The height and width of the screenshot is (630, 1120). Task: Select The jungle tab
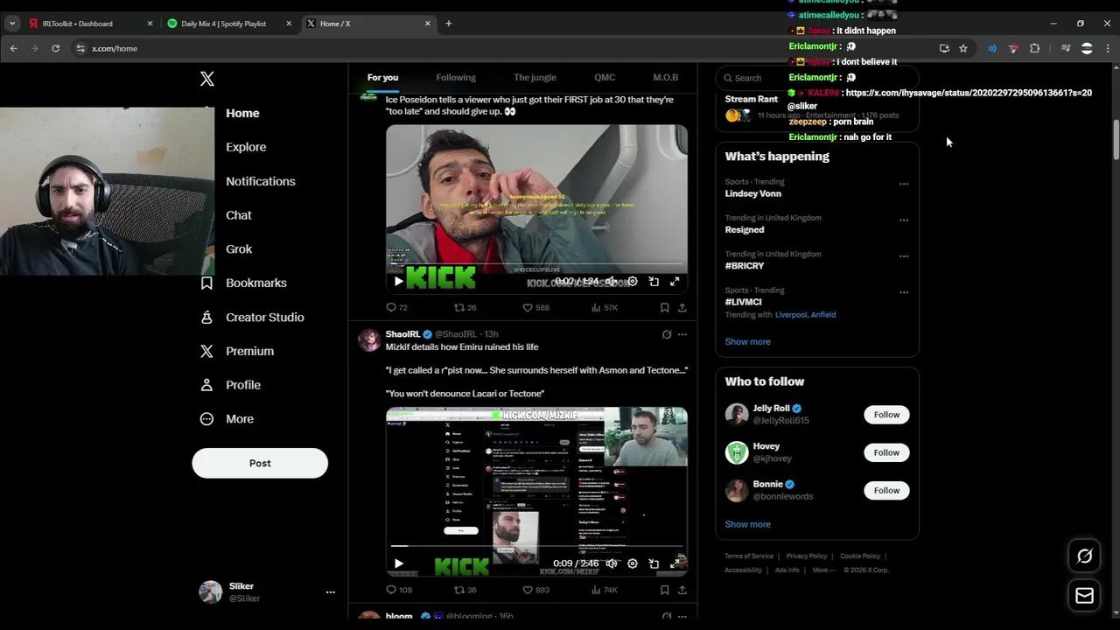tap(535, 78)
